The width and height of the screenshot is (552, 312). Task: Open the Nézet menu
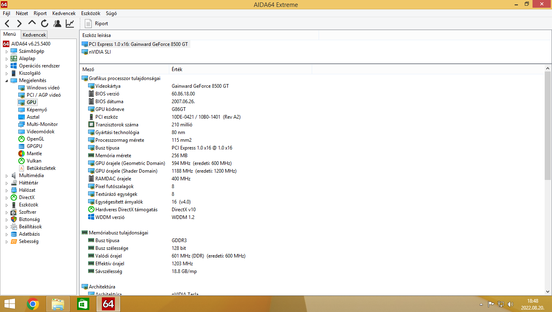click(x=22, y=13)
